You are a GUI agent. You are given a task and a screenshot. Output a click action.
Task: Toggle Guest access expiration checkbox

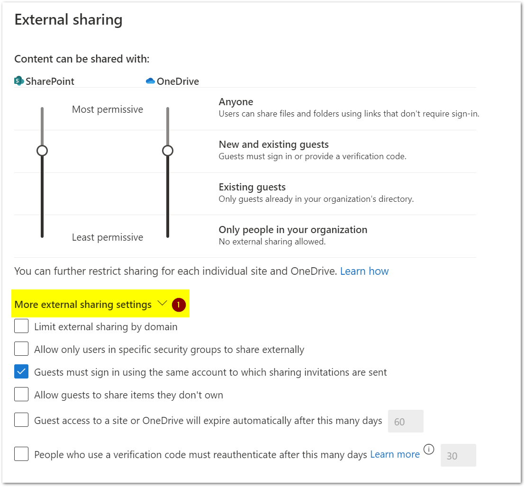pos(21,420)
